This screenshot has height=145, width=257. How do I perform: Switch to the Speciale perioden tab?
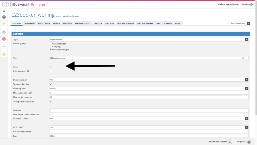(x=126, y=23)
